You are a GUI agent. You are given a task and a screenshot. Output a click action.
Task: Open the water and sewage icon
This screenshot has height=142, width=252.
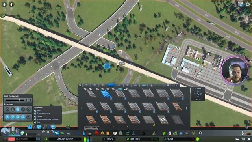click(84, 133)
